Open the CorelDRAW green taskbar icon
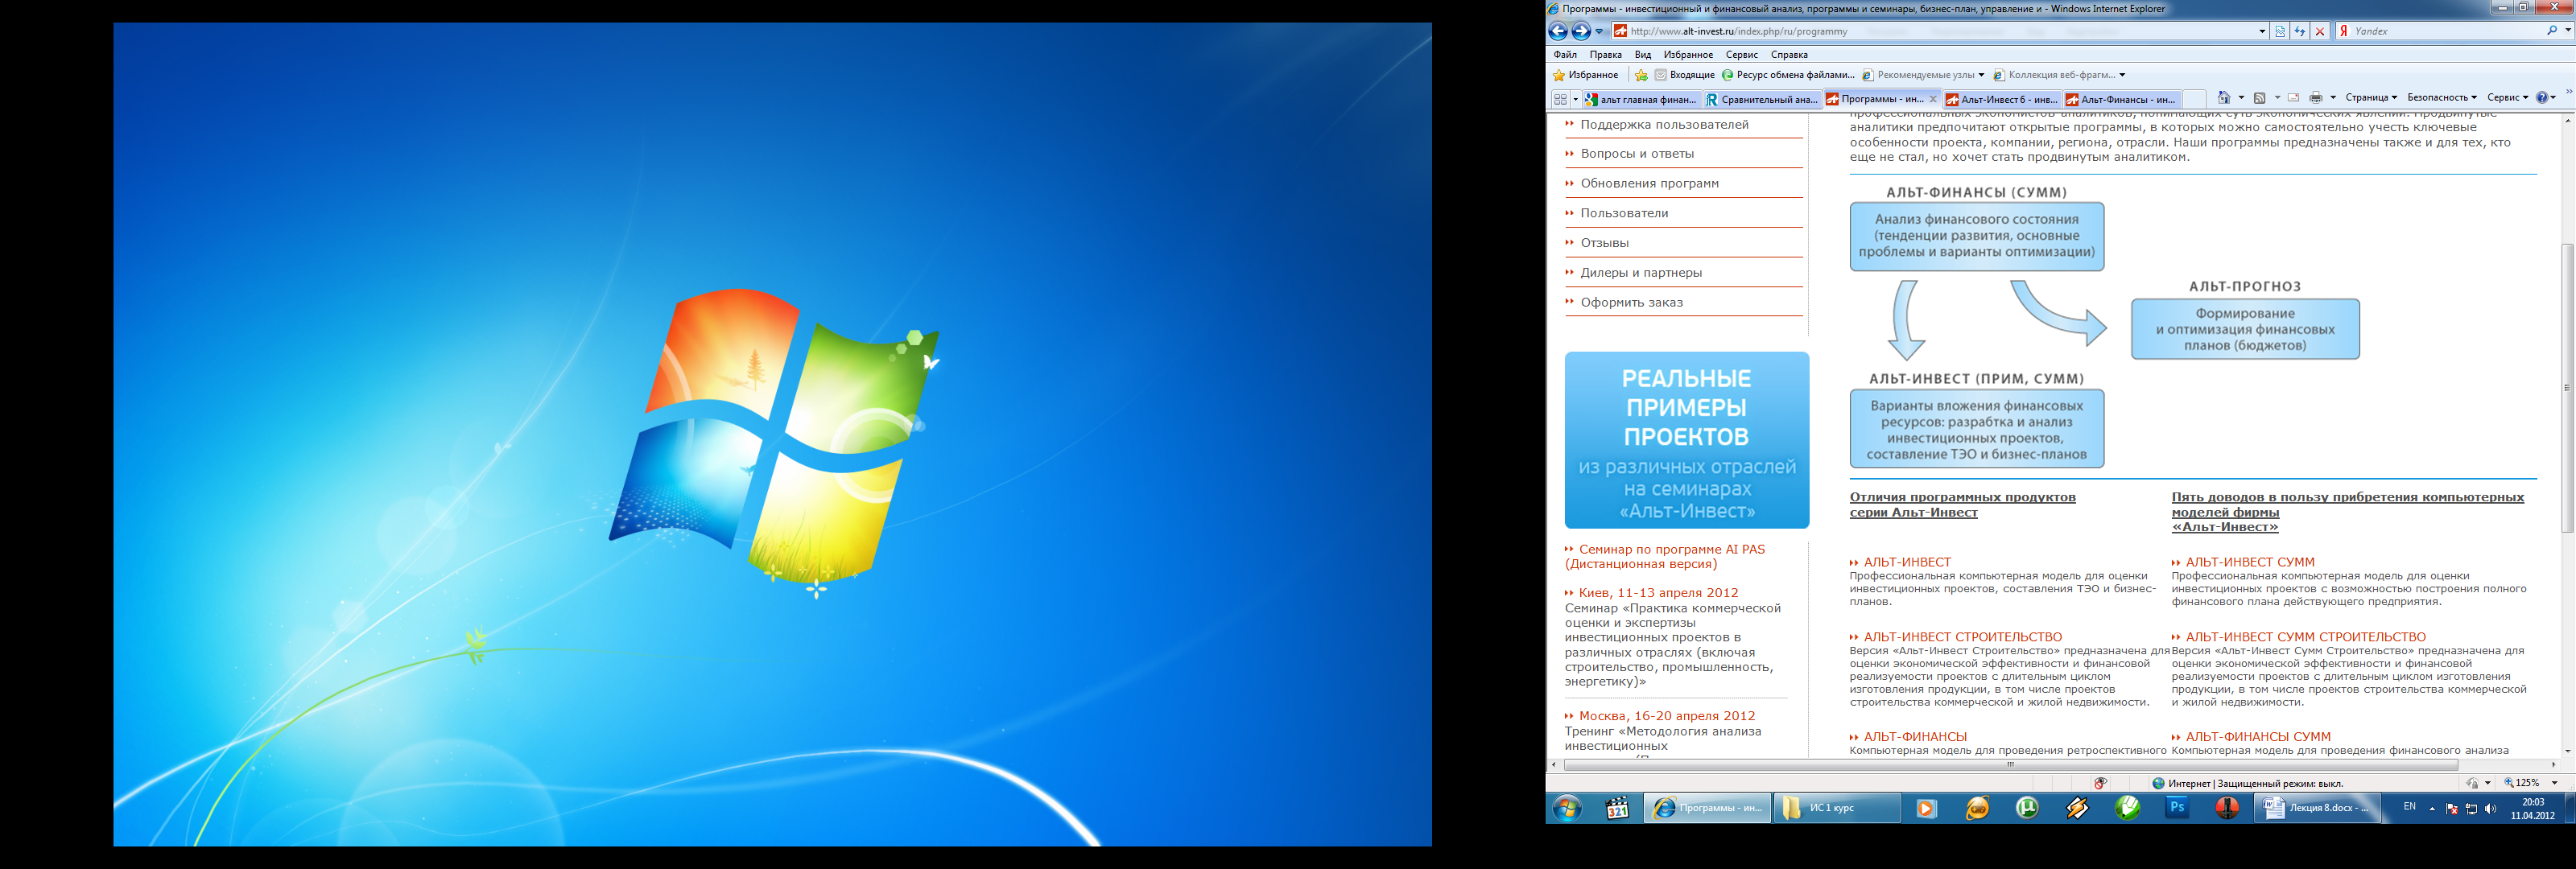Viewport: 2576px width, 869px height. coord(2127,809)
